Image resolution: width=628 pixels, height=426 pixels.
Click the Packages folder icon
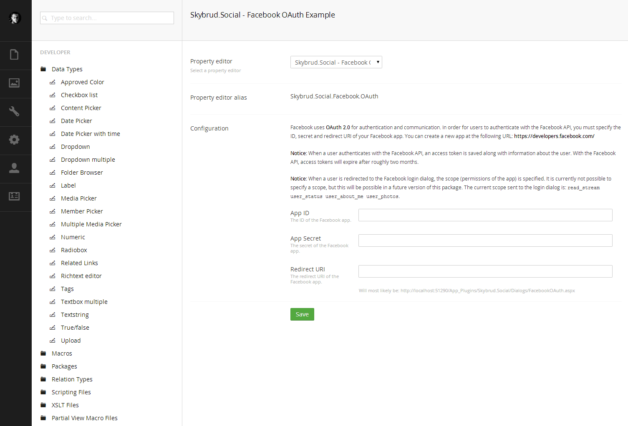tap(43, 366)
